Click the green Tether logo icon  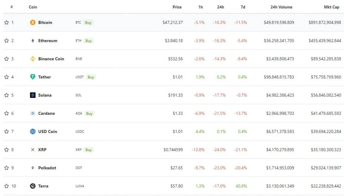pos(33,77)
